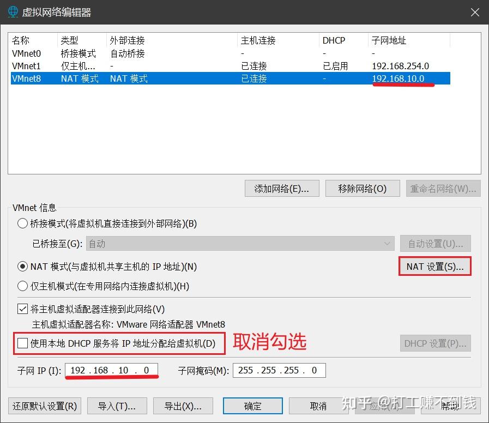Screen dimensions: 489x423
Task: Select the NAT 模式 radio button
Action: [x=22, y=267]
